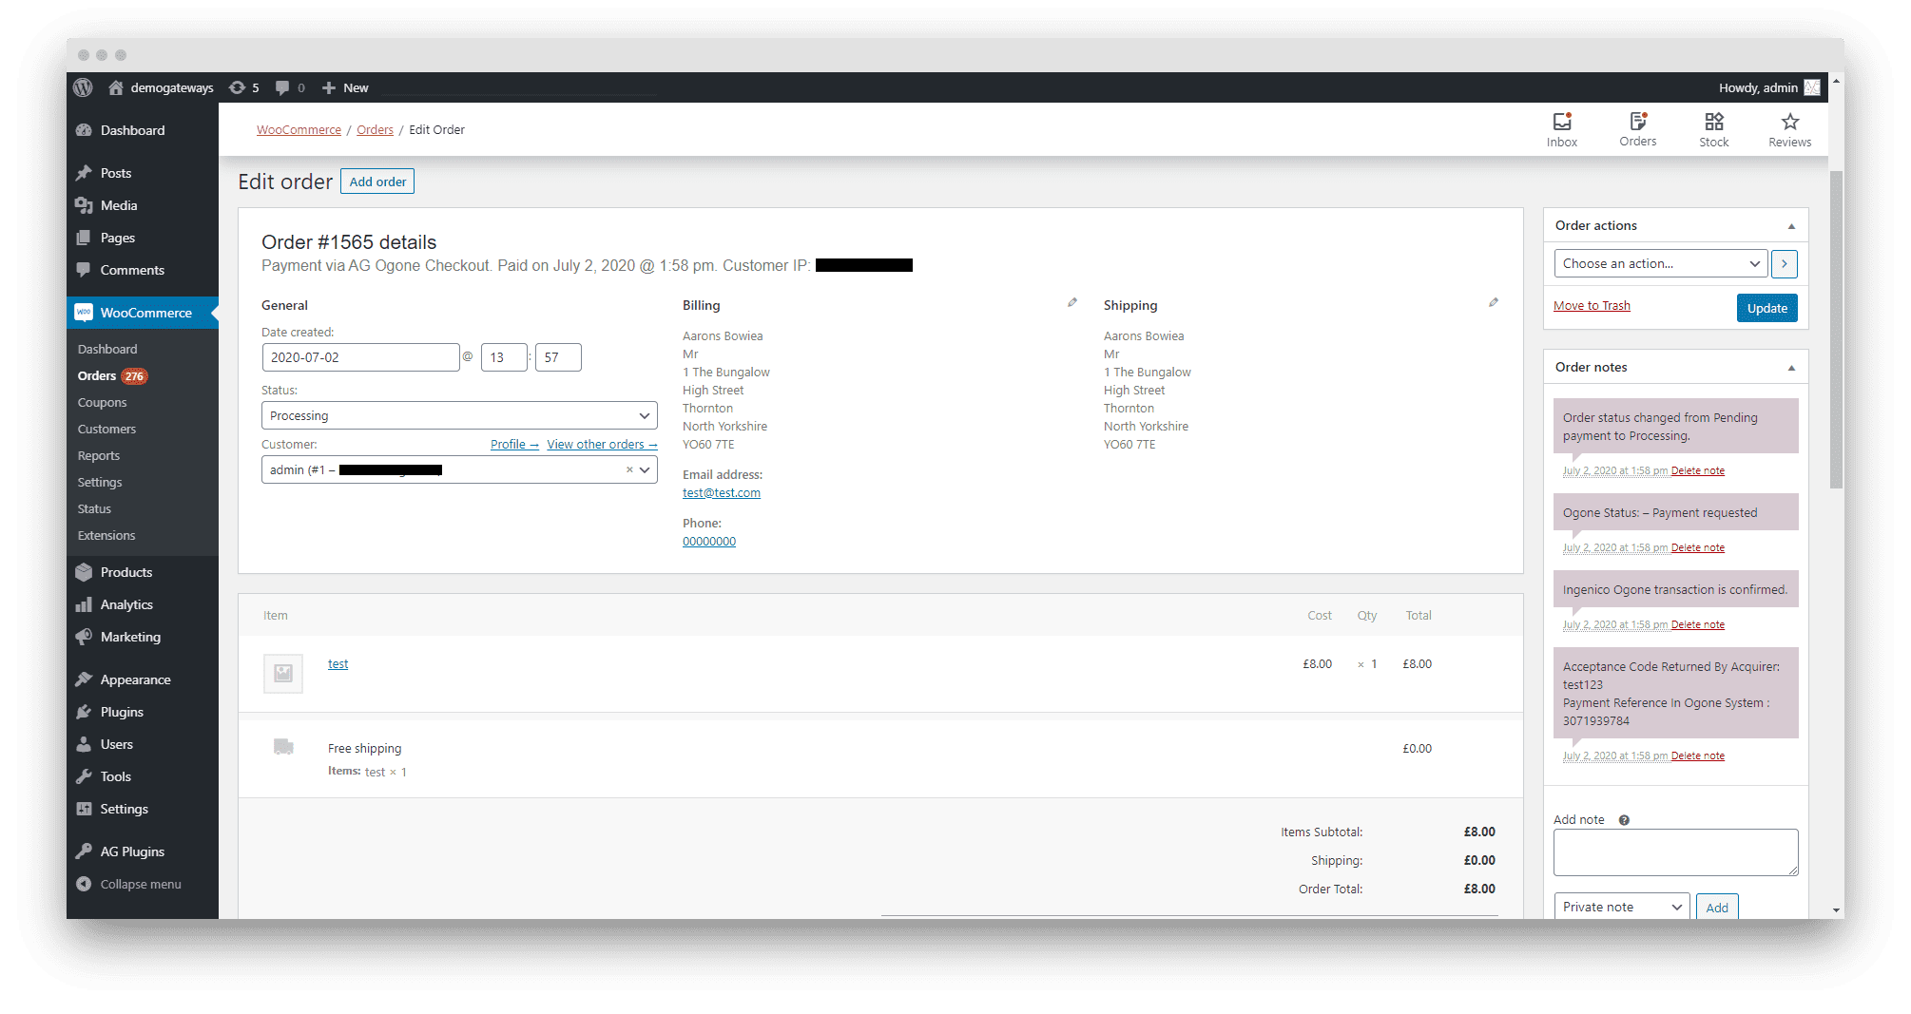Screen dimensions: 1911x1014
Task: Click the Add note button
Action: point(1717,907)
